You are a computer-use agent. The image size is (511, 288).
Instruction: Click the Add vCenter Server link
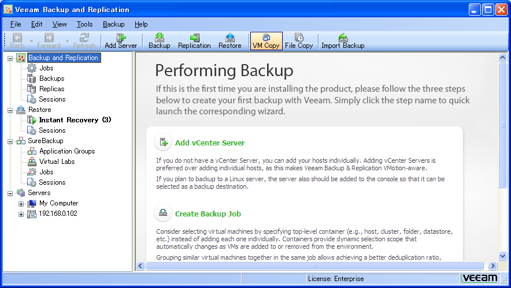click(210, 143)
